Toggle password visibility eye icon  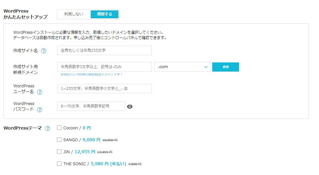[x=130, y=107]
